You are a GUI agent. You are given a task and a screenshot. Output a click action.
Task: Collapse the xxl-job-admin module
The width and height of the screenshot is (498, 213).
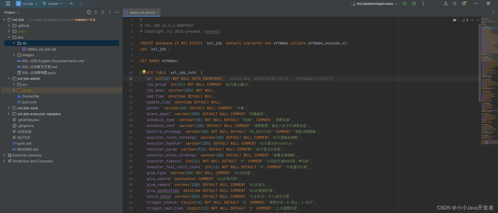pos(9,79)
